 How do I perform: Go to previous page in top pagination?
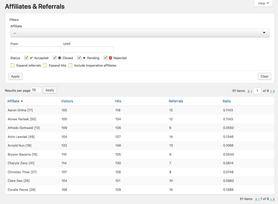click(251, 91)
